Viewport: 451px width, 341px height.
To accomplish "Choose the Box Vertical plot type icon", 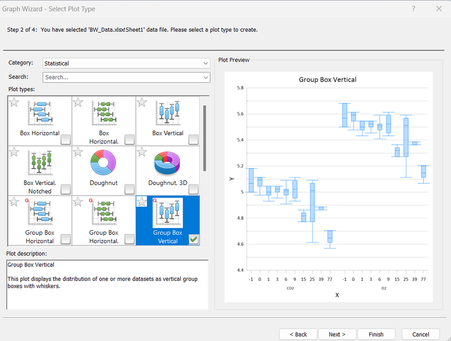I will [x=167, y=113].
